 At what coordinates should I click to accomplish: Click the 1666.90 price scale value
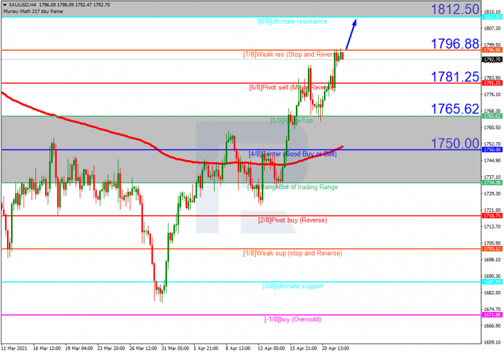click(x=492, y=326)
